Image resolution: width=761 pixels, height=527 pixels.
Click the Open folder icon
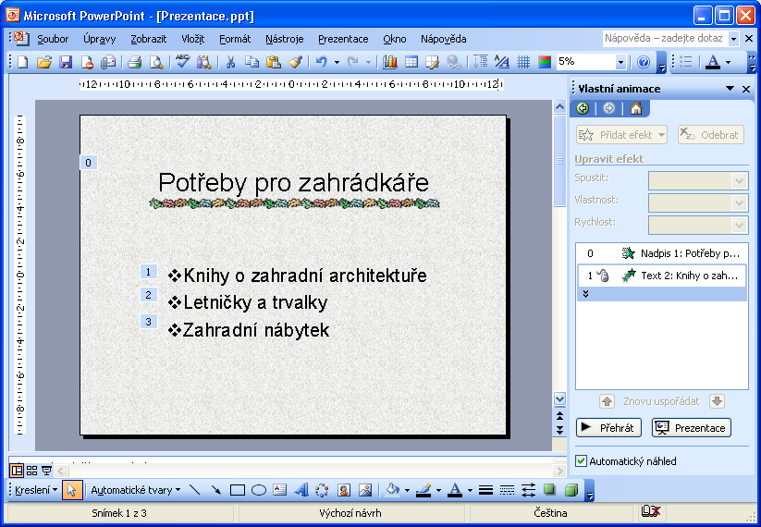pos(43,62)
